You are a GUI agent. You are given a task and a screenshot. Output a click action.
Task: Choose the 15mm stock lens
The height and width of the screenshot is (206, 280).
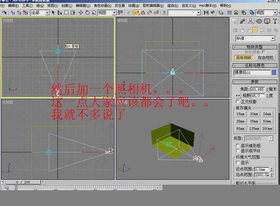pyautogui.click(x=240, y=114)
